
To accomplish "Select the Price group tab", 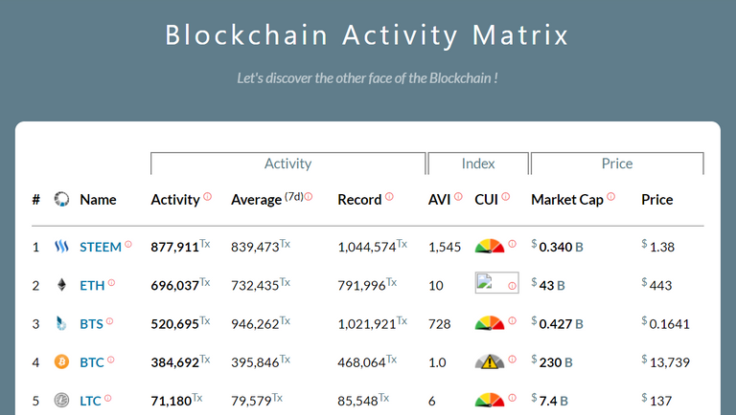I will (x=617, y=164).
